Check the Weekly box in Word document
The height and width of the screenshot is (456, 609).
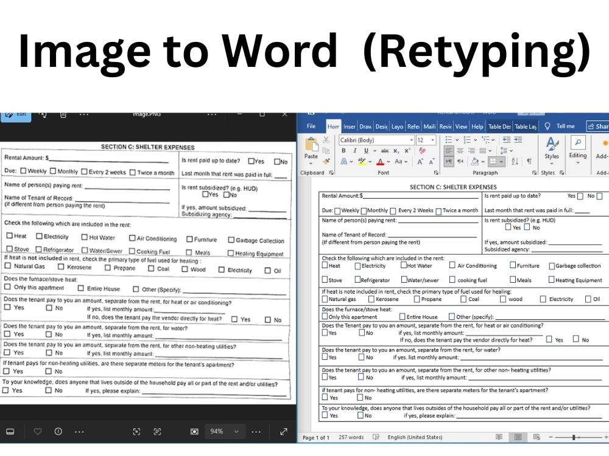pyautogui.click(x=337, y=211)
